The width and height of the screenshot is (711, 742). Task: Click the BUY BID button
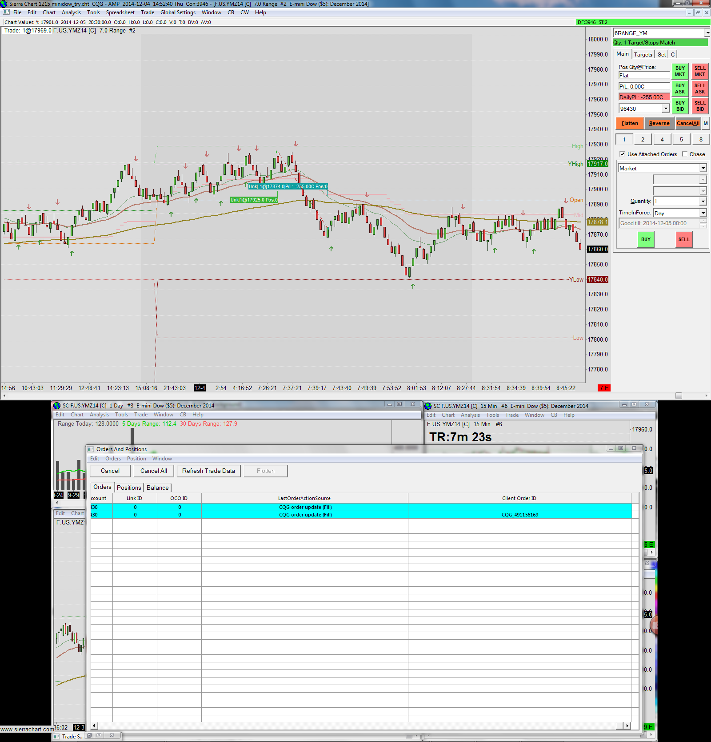click(x=680, y=106)
